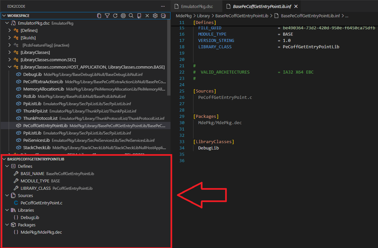This screenshot has width=378, height=248.
Task: Collapse the WORKSPACE section
Action: click(4, 16)
